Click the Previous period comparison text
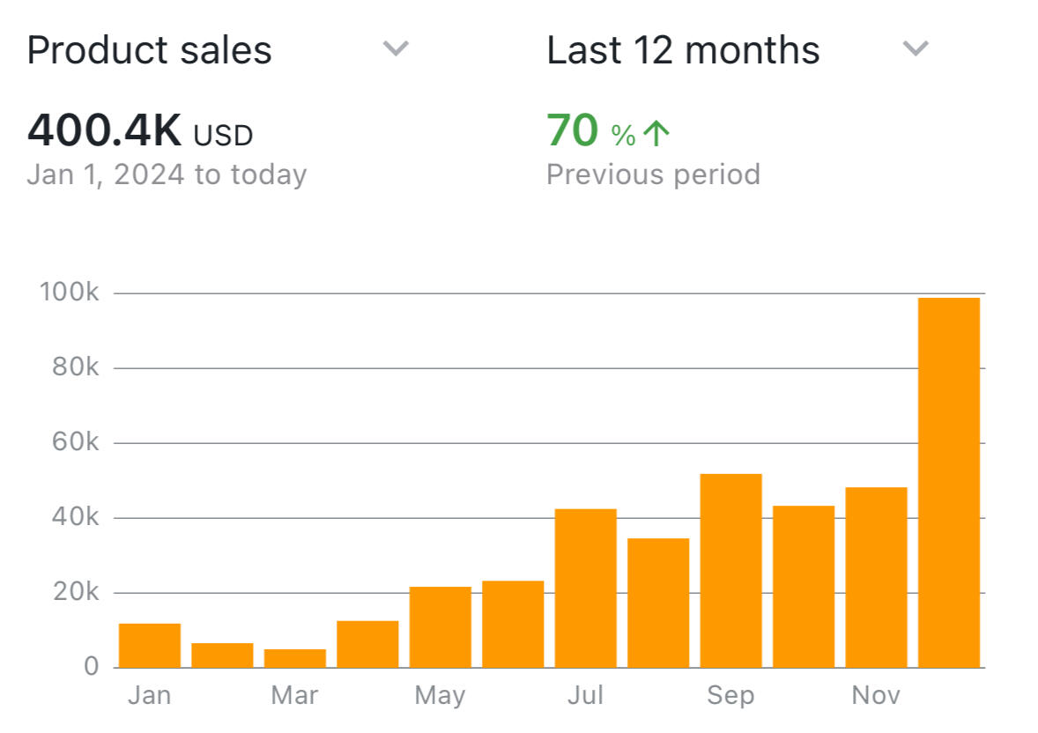 (653, 174)
